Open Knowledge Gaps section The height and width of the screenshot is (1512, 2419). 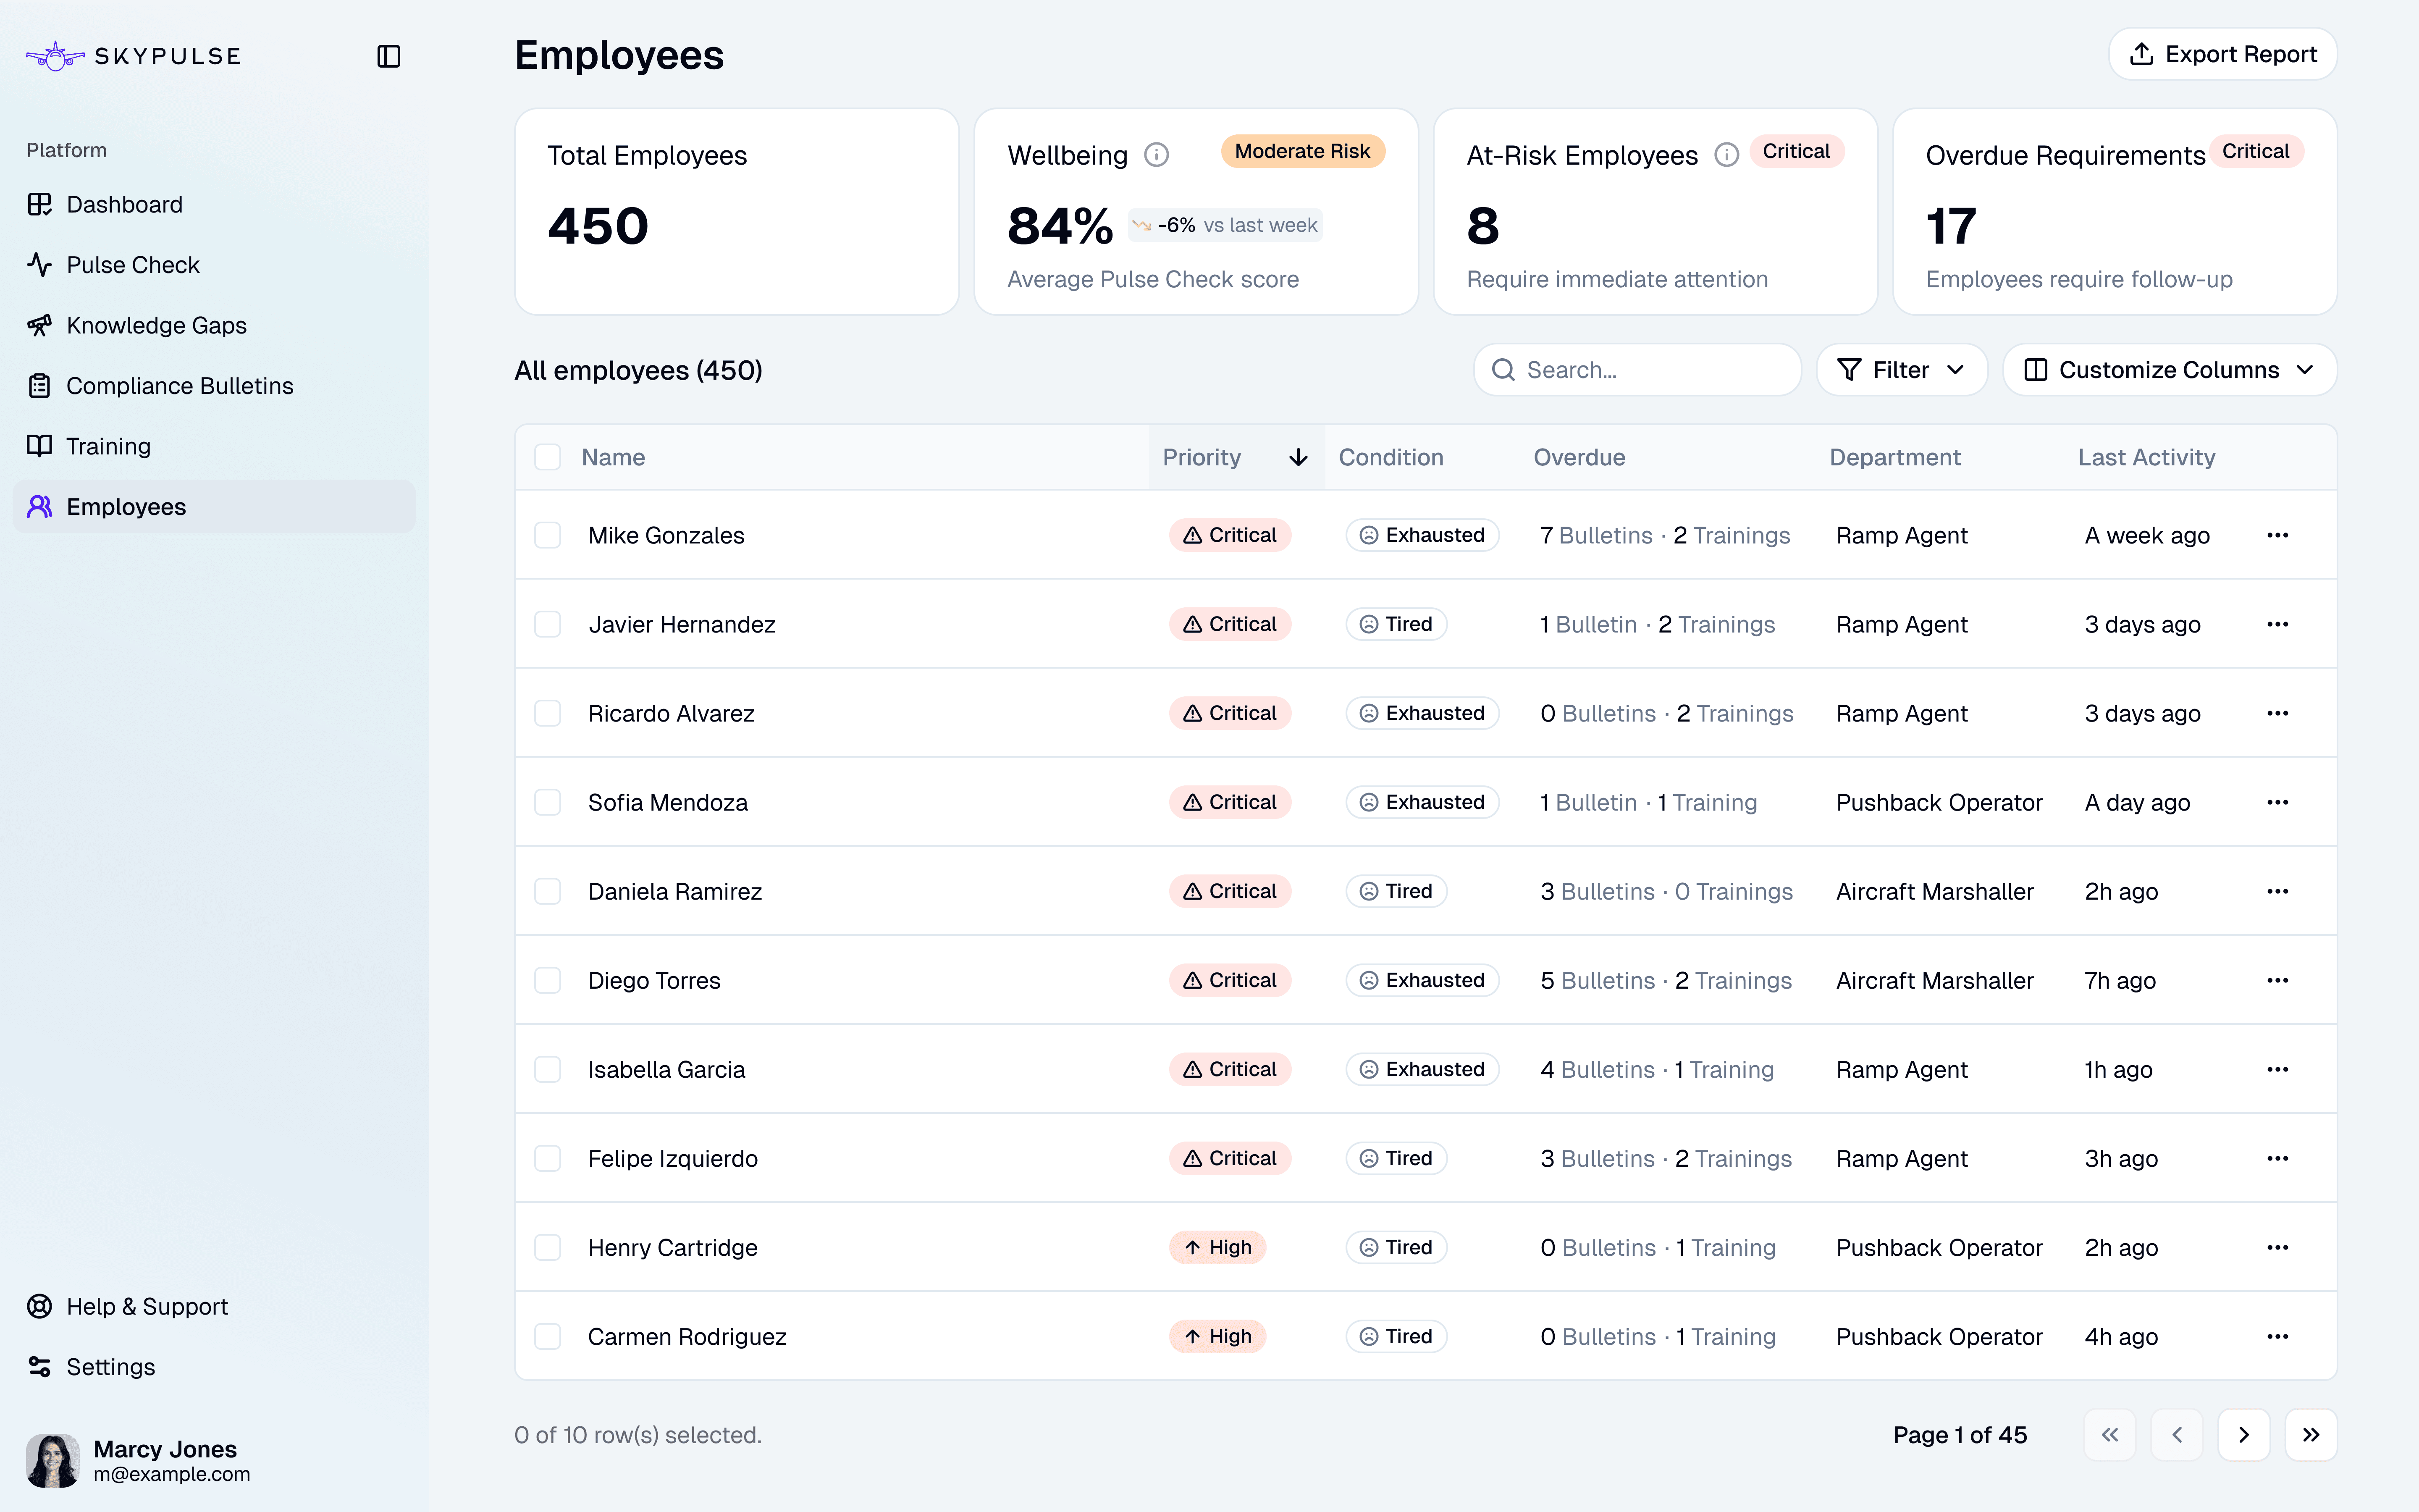tap(156, 325)
